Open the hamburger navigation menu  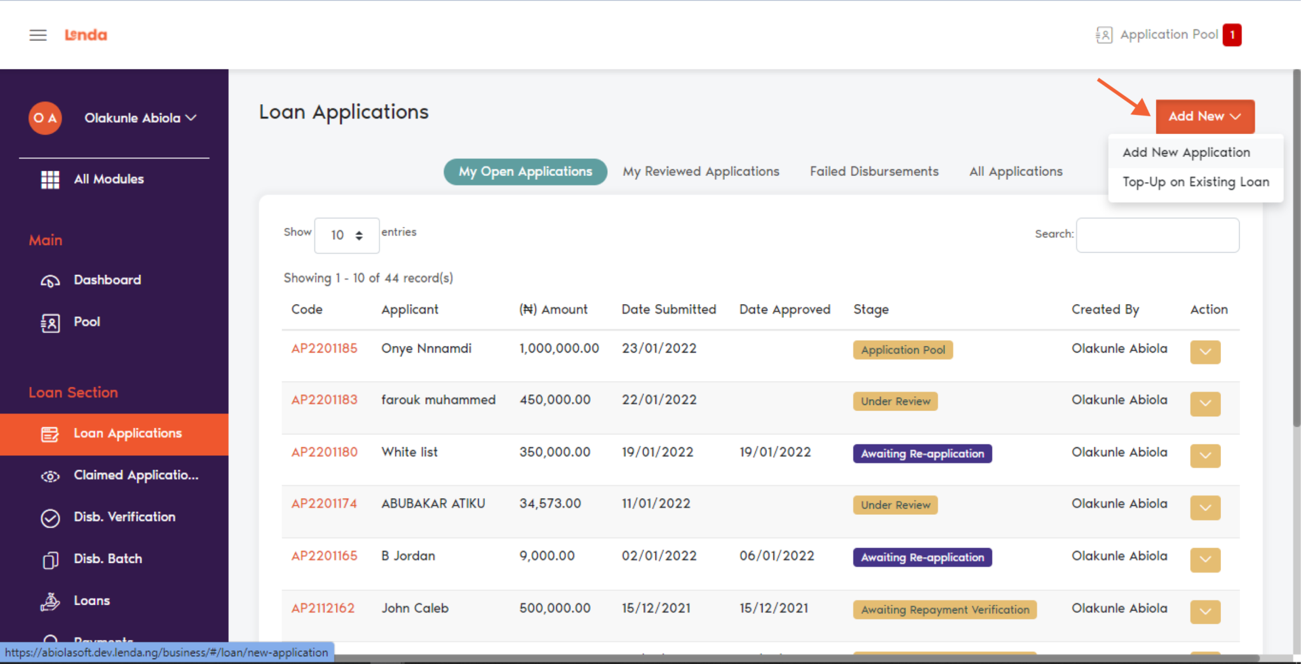[37, 35]
